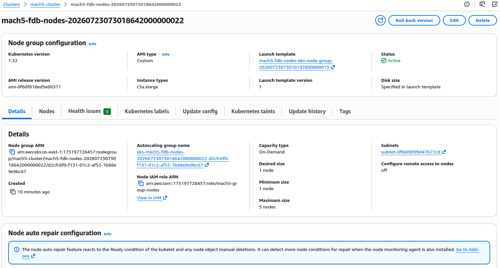The width and height of the screenshot is (500, 268).
Task: Select Kubernetes version 1.32 value
Action: point(13,61)
